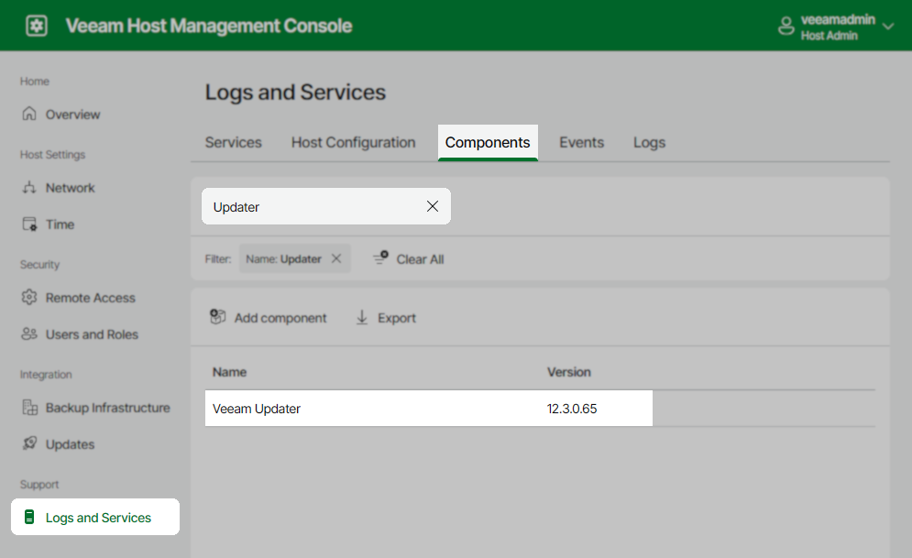Open the Services tab
The image size is (912, 558).
tap(233, 142)
